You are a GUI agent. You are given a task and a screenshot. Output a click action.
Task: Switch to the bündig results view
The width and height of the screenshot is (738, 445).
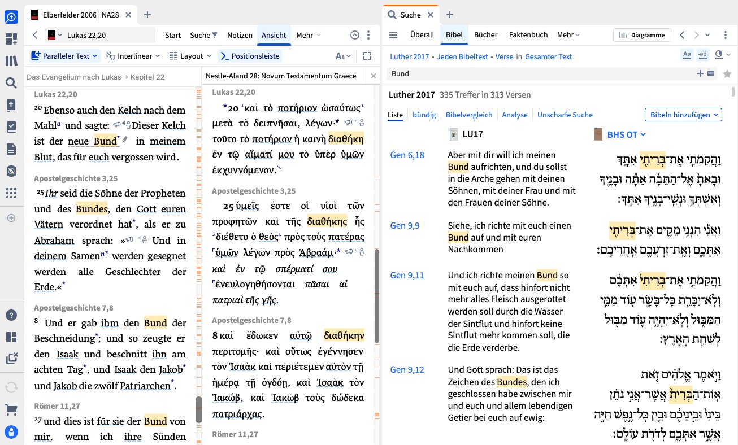click(424, 115)
